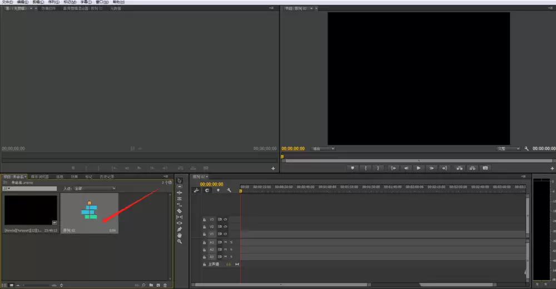Open playback resolution dropdown in program monitor
Viewport: 556px width, 289px height.
[x=508, y=149]
